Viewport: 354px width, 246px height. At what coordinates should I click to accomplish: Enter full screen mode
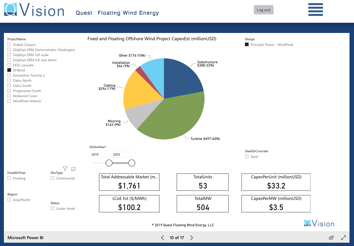click(x=343, y=237)
